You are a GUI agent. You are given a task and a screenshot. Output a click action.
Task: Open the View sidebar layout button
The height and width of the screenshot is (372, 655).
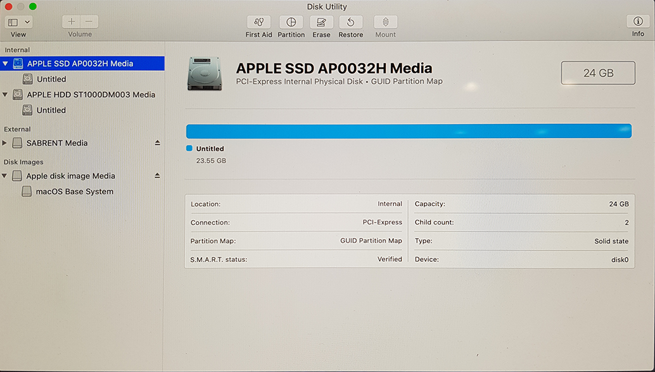point(13,22)
